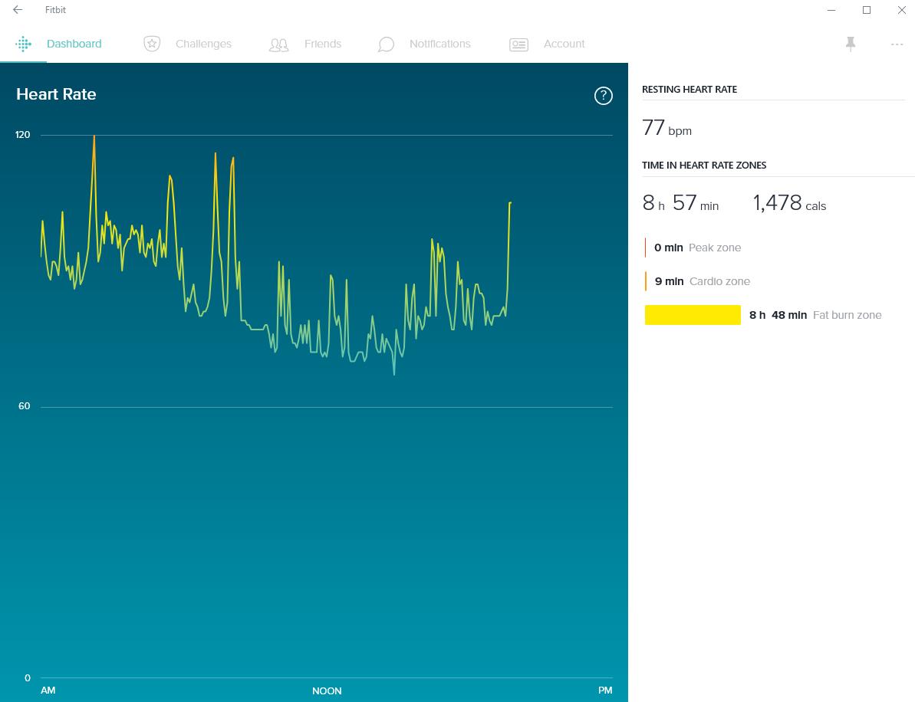Open Heart Rate help question mark
The image size is (915, 702).
point(604,96)
